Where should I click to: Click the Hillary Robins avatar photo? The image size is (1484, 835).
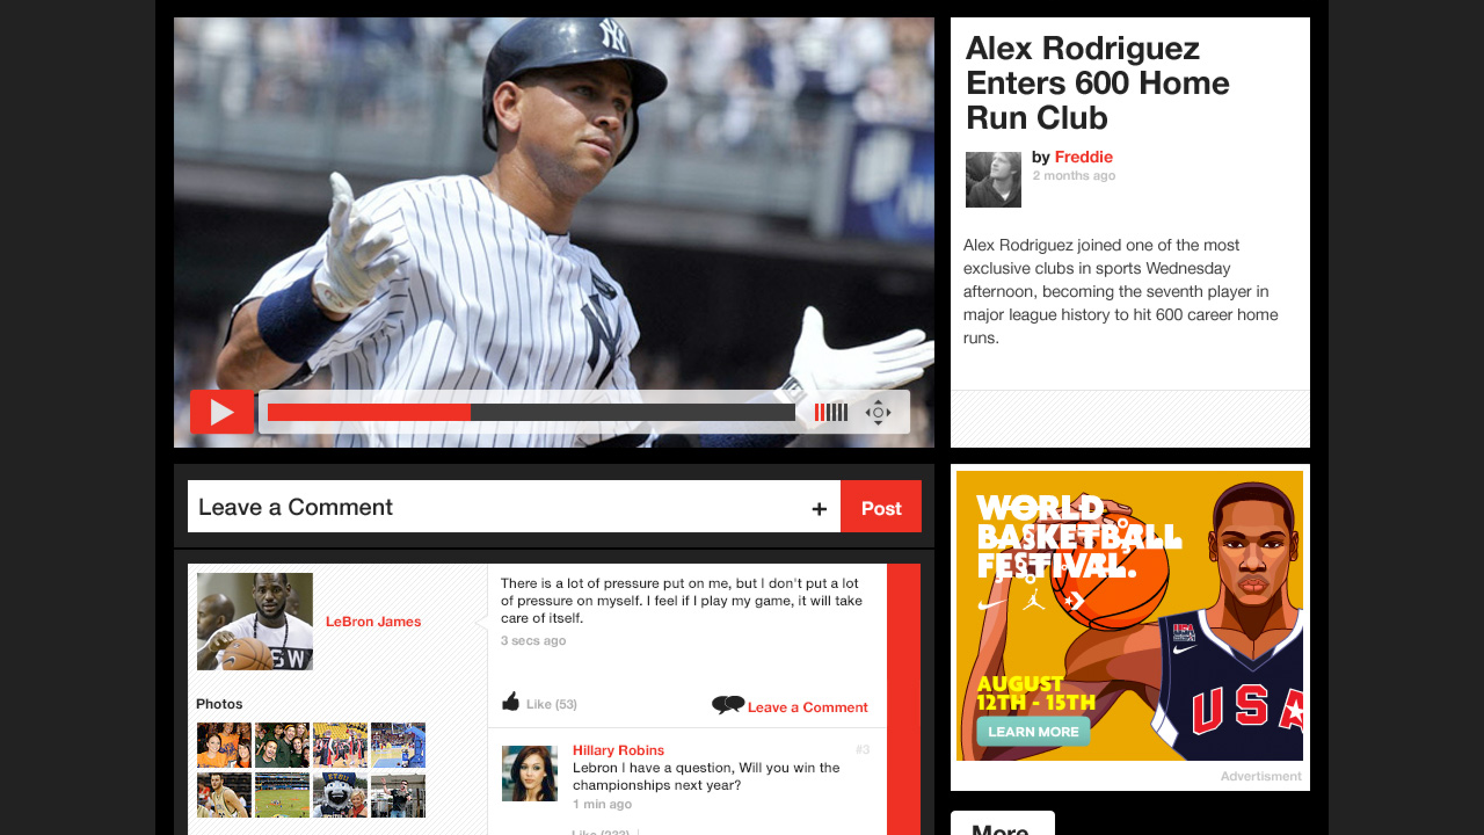coord(529,774)
